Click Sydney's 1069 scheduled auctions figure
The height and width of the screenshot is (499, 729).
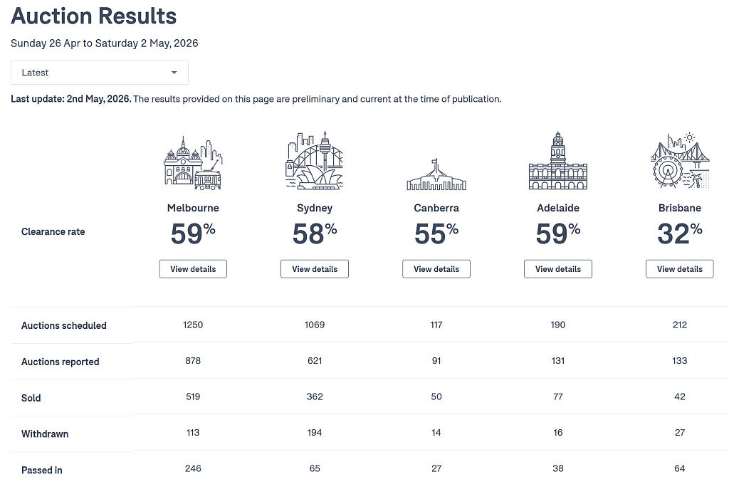[315, 325]
